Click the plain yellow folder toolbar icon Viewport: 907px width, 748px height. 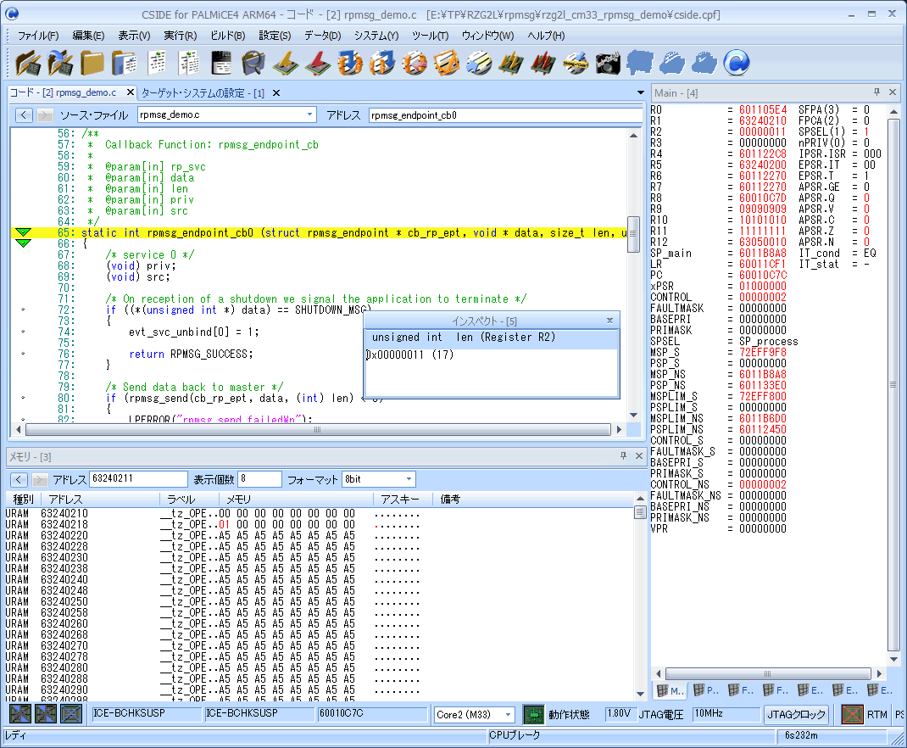click(x=92, y=63)
